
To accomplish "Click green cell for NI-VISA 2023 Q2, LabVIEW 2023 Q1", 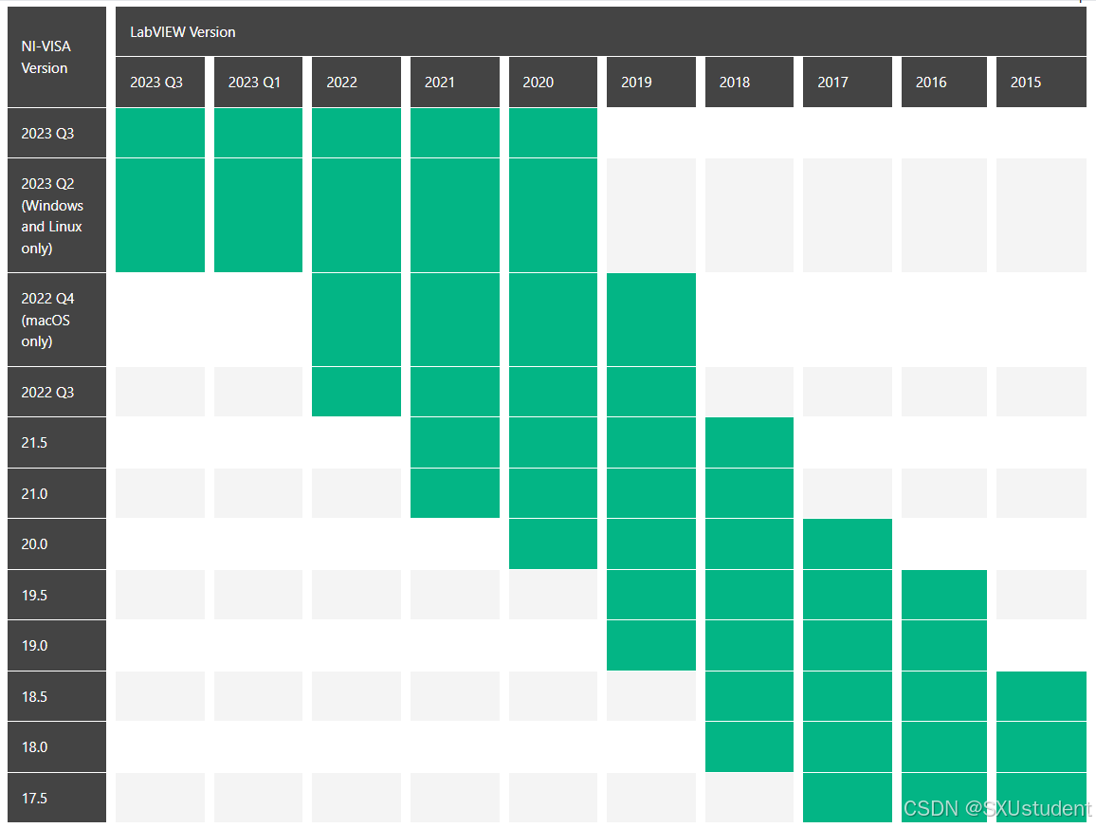I will 258,215.
